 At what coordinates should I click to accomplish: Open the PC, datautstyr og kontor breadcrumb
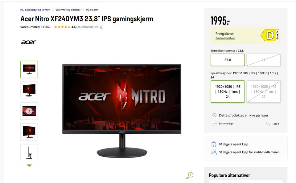click(35, 10)
